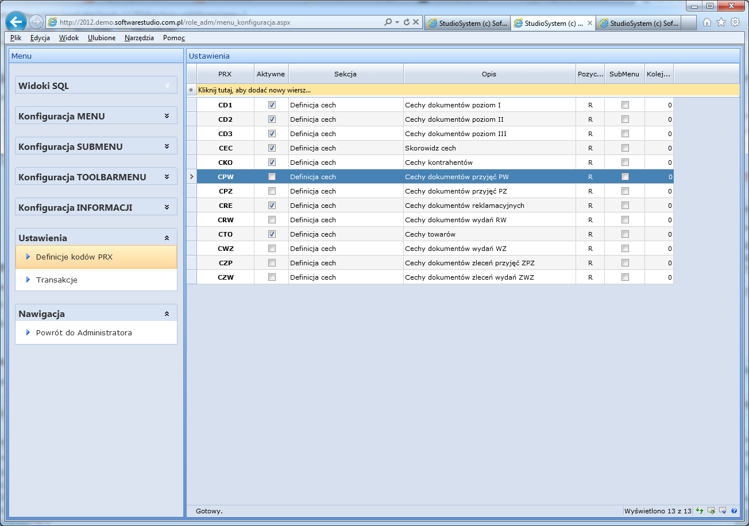Expand the Widoki SQL panel
This screenshot has height=526, width=749.
[x=167, y=86]
